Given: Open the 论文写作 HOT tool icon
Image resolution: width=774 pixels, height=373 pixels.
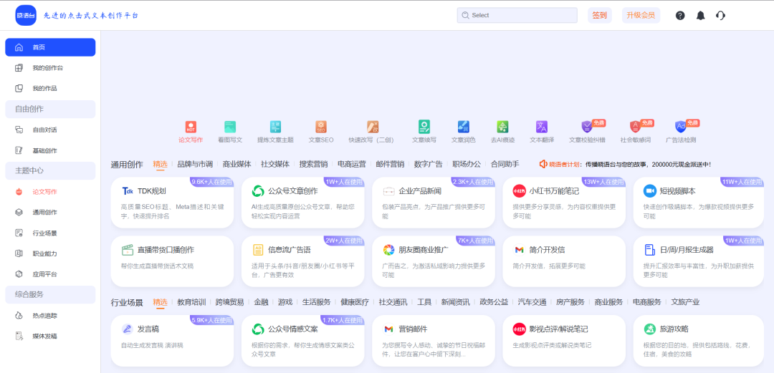Looking at the screenshot, I should [x=191, y=127].
